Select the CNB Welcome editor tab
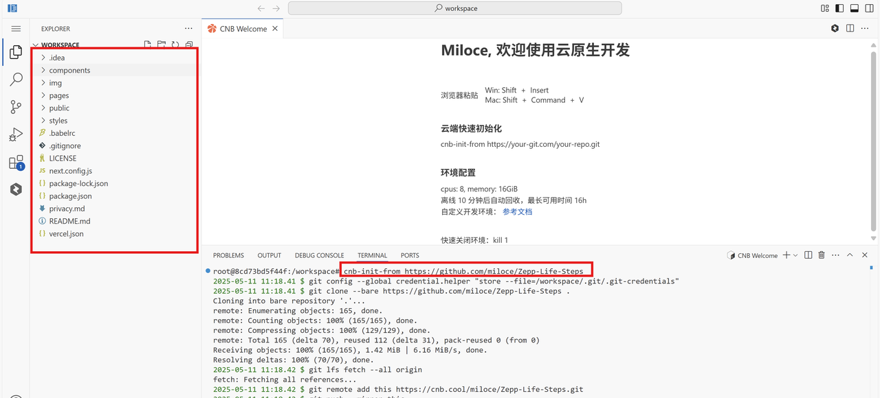The height and width of the screenshot is (398, 880). point(242,29)
